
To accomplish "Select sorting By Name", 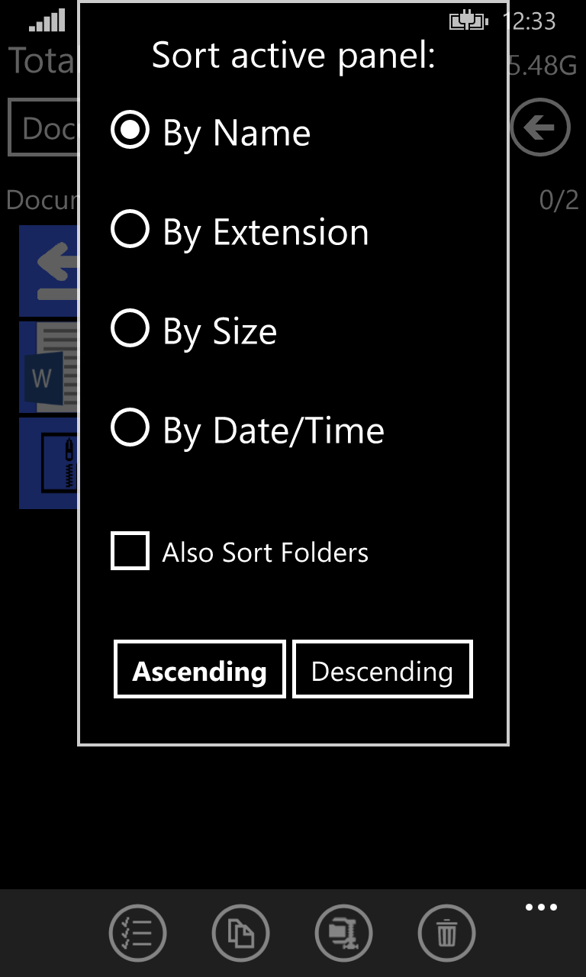I will pyautogui.click(x=130, y=131).
